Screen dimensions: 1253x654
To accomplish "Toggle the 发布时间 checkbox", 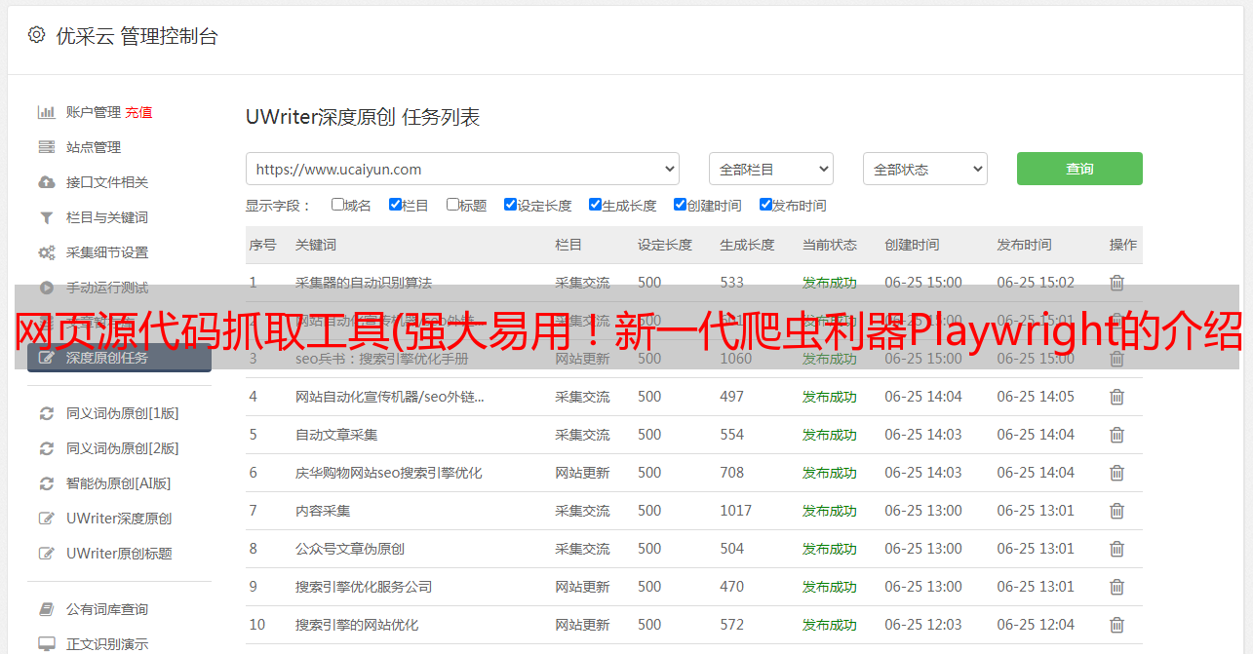I will (765, 205).
